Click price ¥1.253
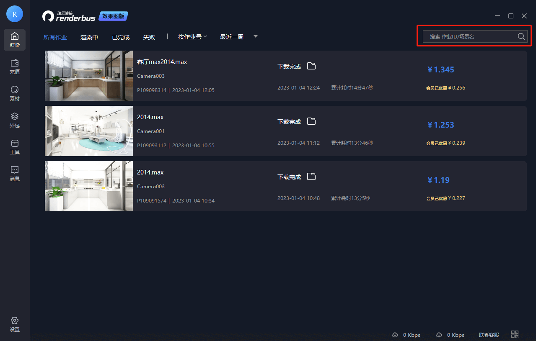This screenshot has height=341, width=536. coord(440,125)
